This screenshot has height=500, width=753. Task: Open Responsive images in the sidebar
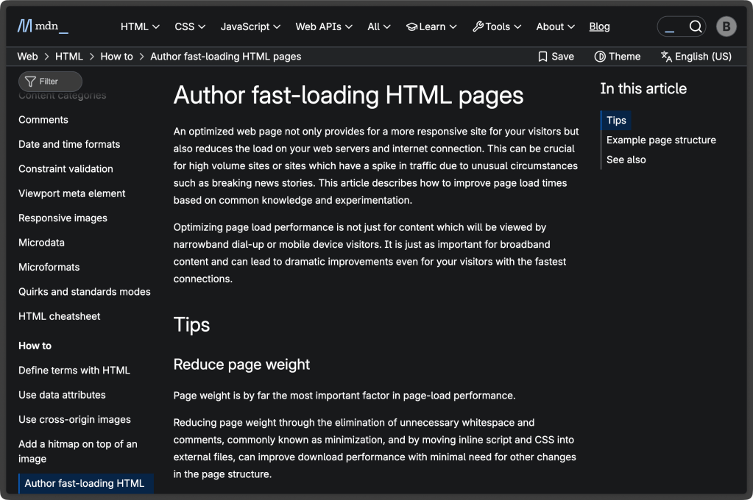[63, 218]
